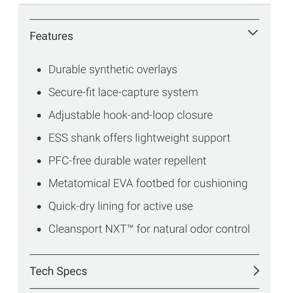Expand Tech Specs using the right chevron
293x293 pixels.
pyautogui.click(x=256, y=271)
